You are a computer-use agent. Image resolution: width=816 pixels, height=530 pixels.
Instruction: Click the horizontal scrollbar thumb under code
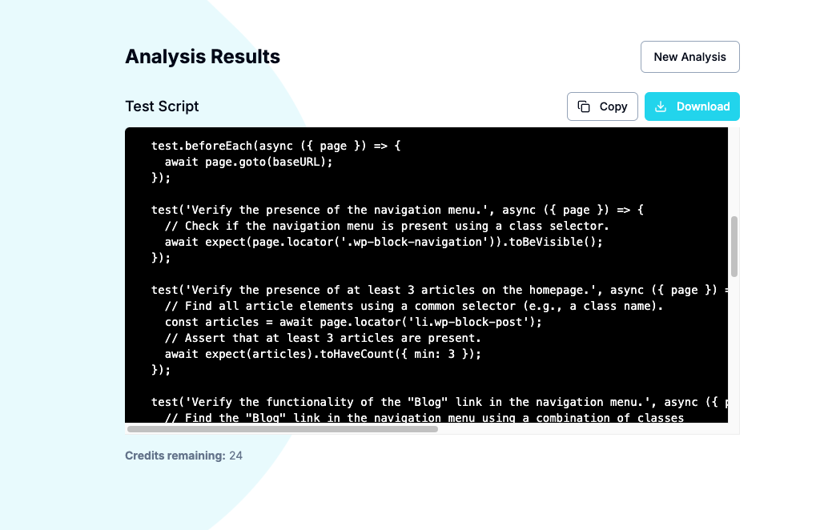pos(283,429)
